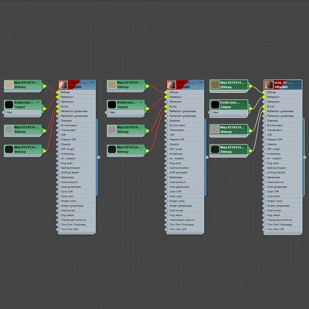Viewport: 309px width, 309px height.
Task: Click the vray_02 material sphere preview thumbnail
Action: coord(171,85)
